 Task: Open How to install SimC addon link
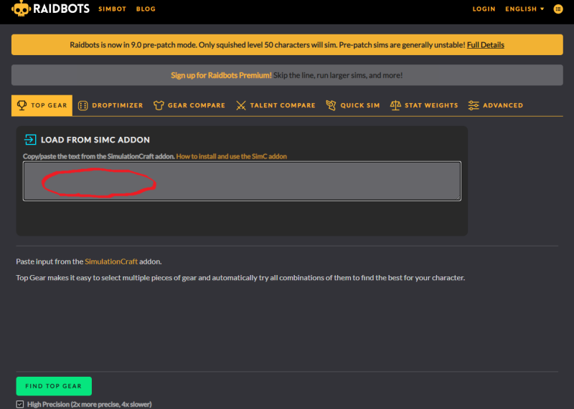[231, 156]
